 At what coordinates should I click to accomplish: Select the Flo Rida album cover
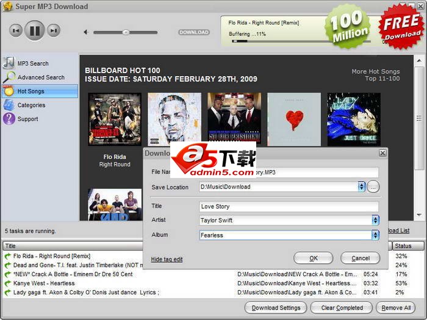(x=115, y=119)
